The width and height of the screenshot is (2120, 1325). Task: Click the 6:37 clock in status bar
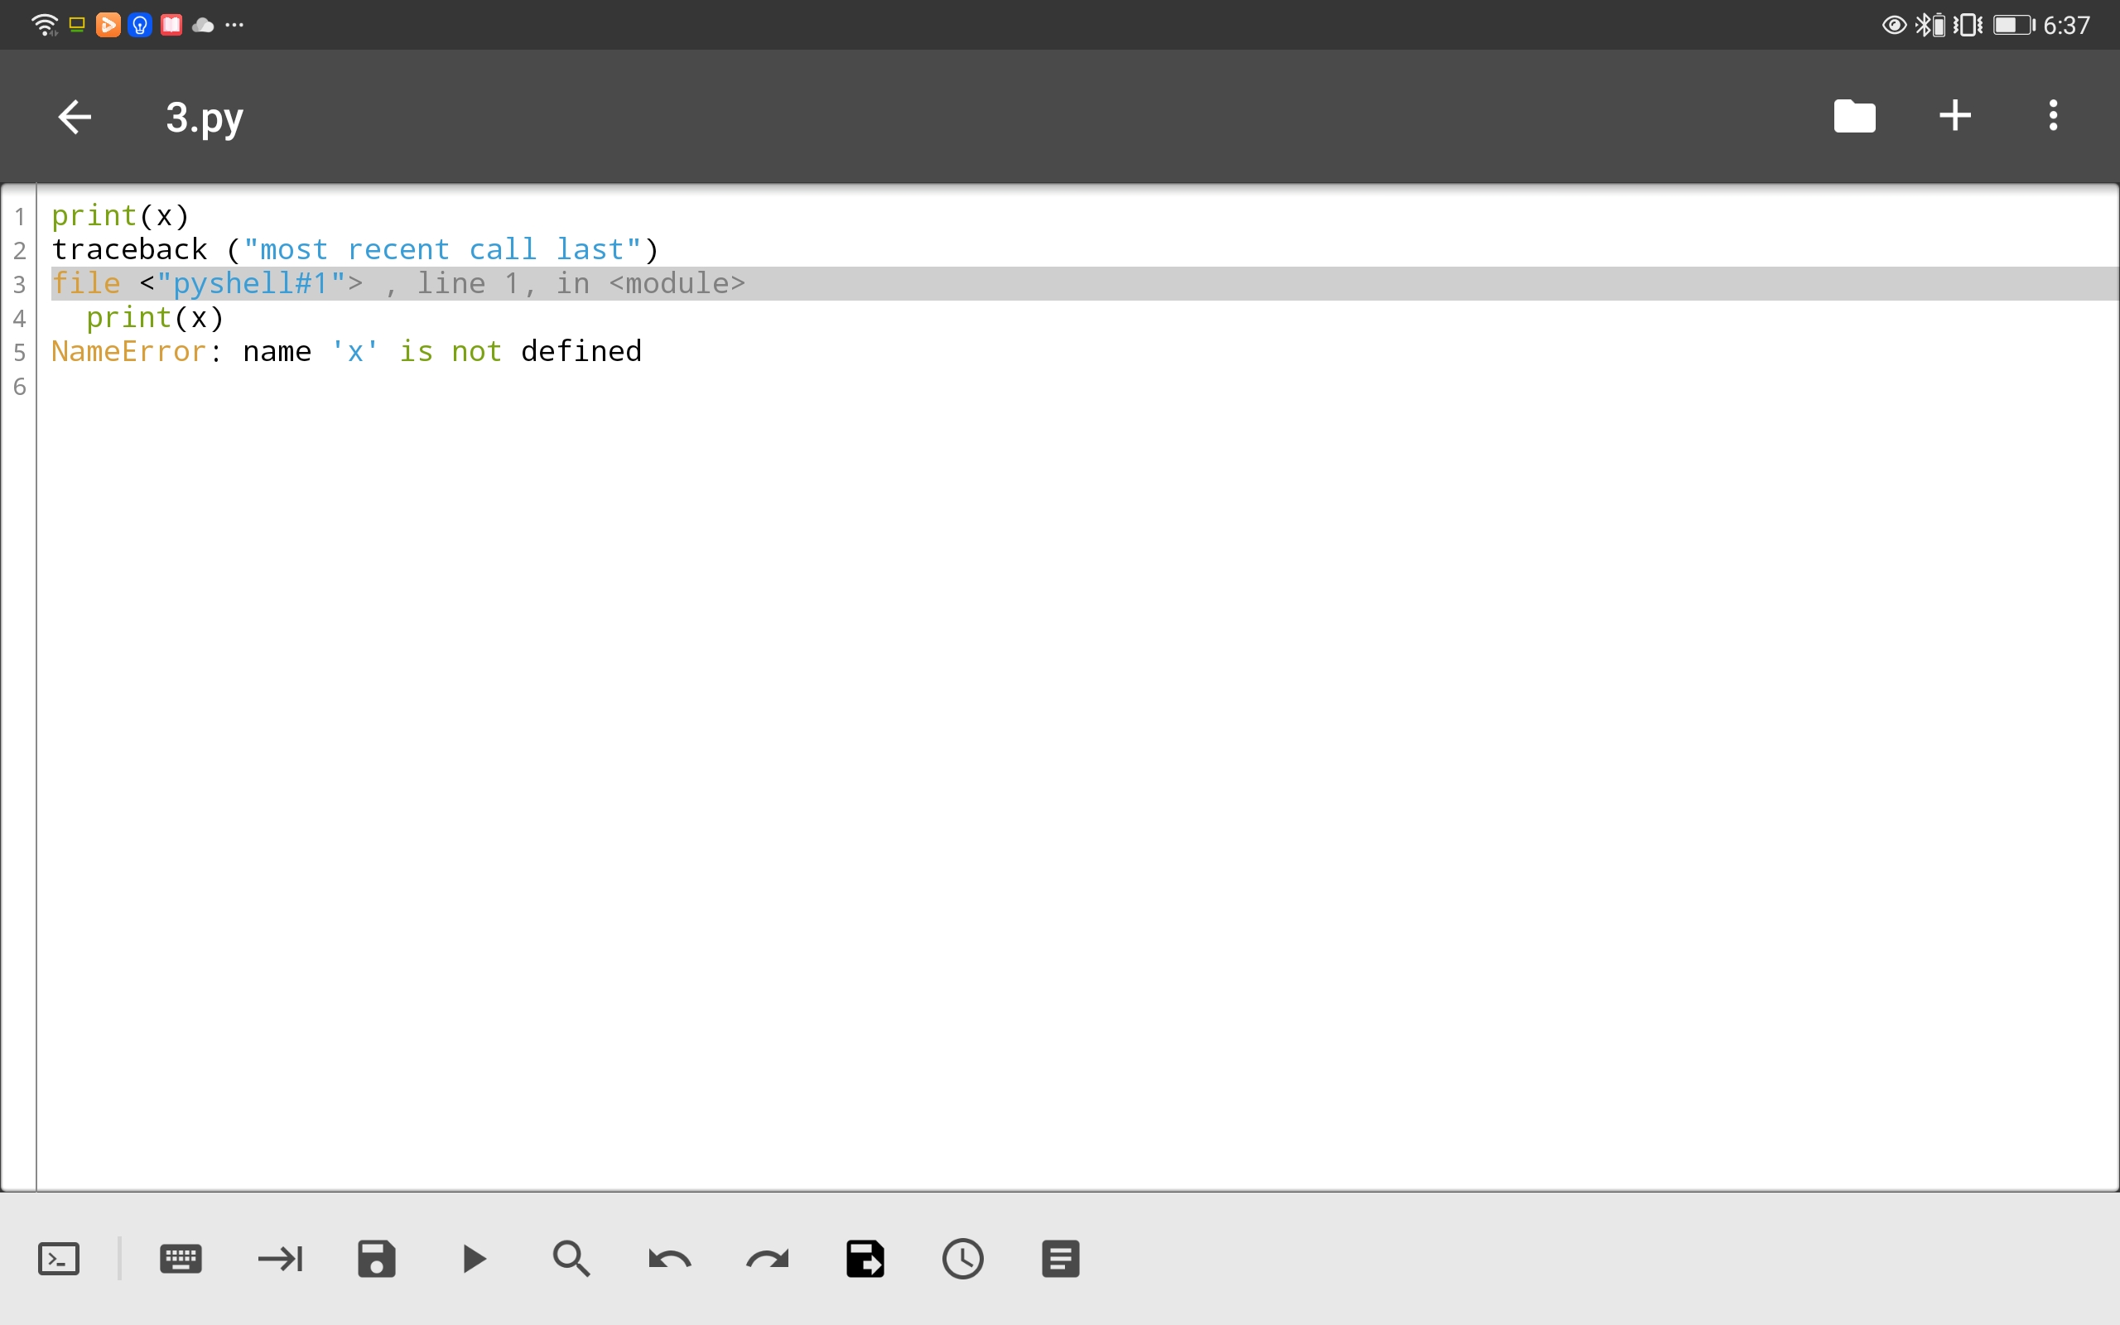[2066, 25]
